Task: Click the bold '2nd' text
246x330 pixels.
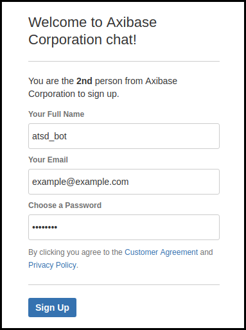Action: point(84,81)
